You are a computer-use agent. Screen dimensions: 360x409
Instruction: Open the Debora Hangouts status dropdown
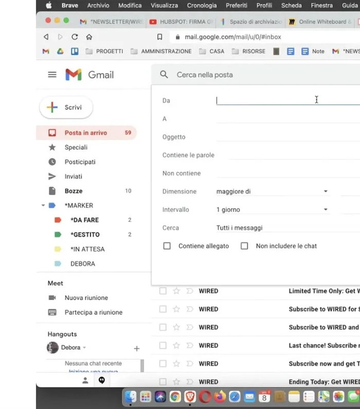[84, 347]
